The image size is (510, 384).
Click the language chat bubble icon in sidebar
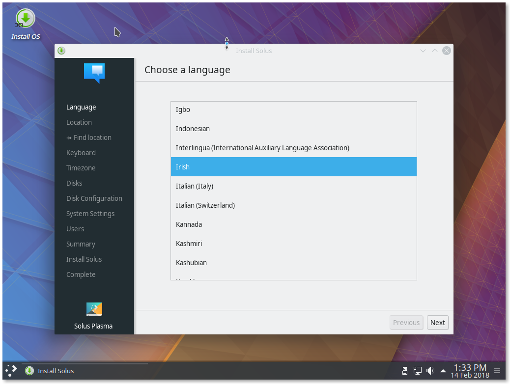click(x=94, y=73)
